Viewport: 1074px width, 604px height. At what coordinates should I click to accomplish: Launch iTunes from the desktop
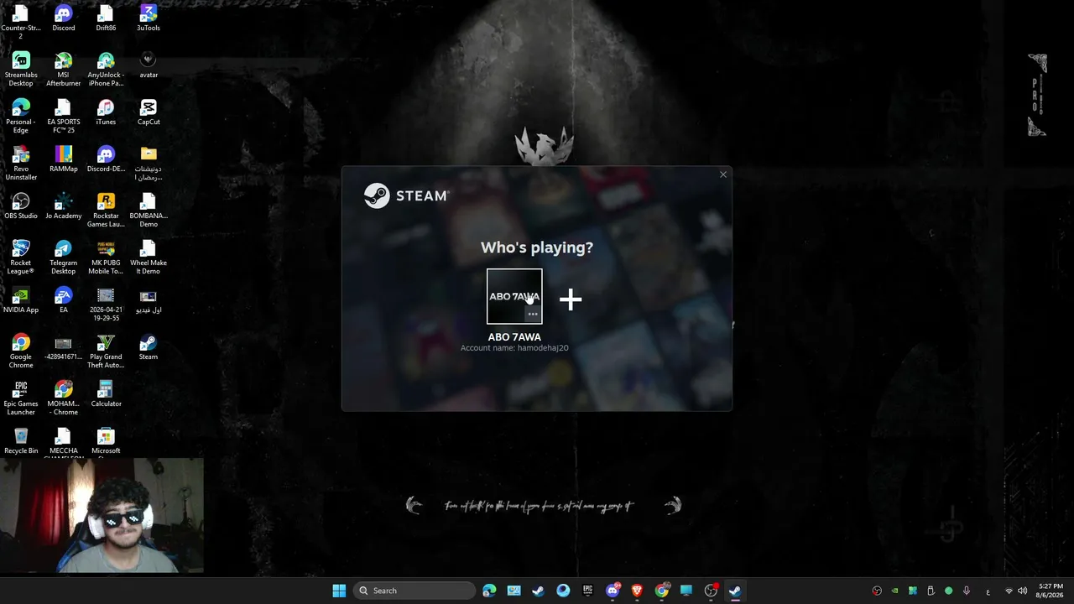click(x=106, y=112)
